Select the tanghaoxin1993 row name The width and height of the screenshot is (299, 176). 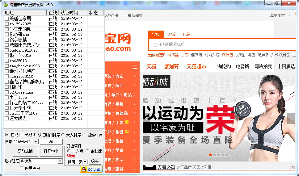[25, 66]
